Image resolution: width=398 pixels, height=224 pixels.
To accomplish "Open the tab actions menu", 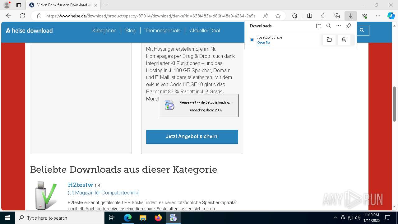I will [19, 5].
